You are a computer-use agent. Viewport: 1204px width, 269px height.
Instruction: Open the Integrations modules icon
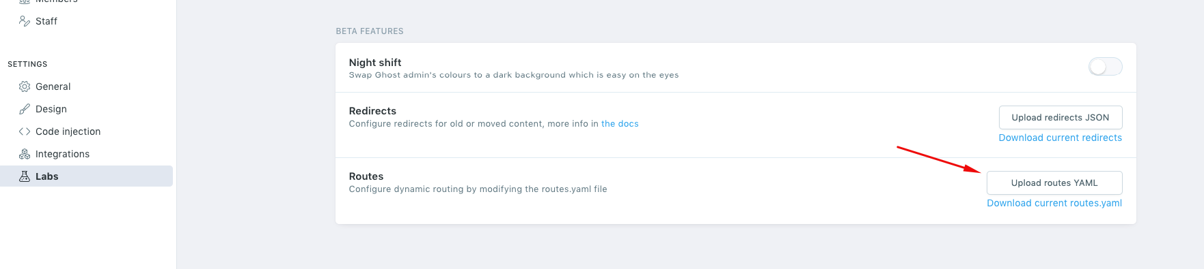click(25, 154)
